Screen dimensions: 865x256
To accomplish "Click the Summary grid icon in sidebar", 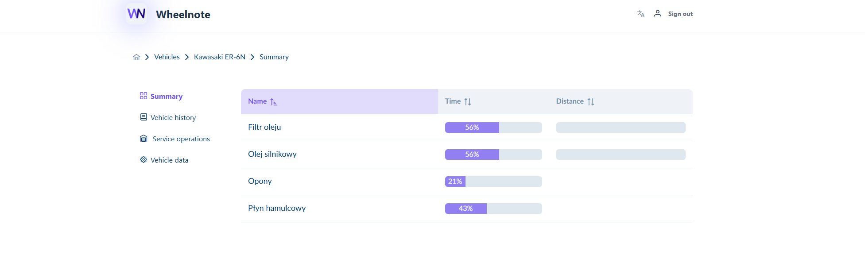I will (144, 96).
